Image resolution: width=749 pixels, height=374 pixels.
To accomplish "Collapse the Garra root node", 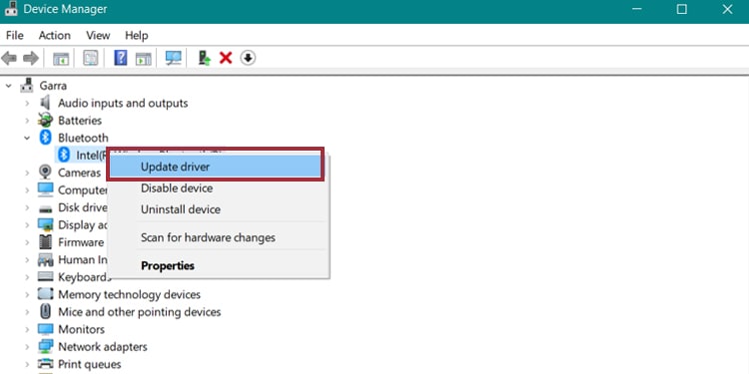I will pyautogui.click(x=9, y=86).
